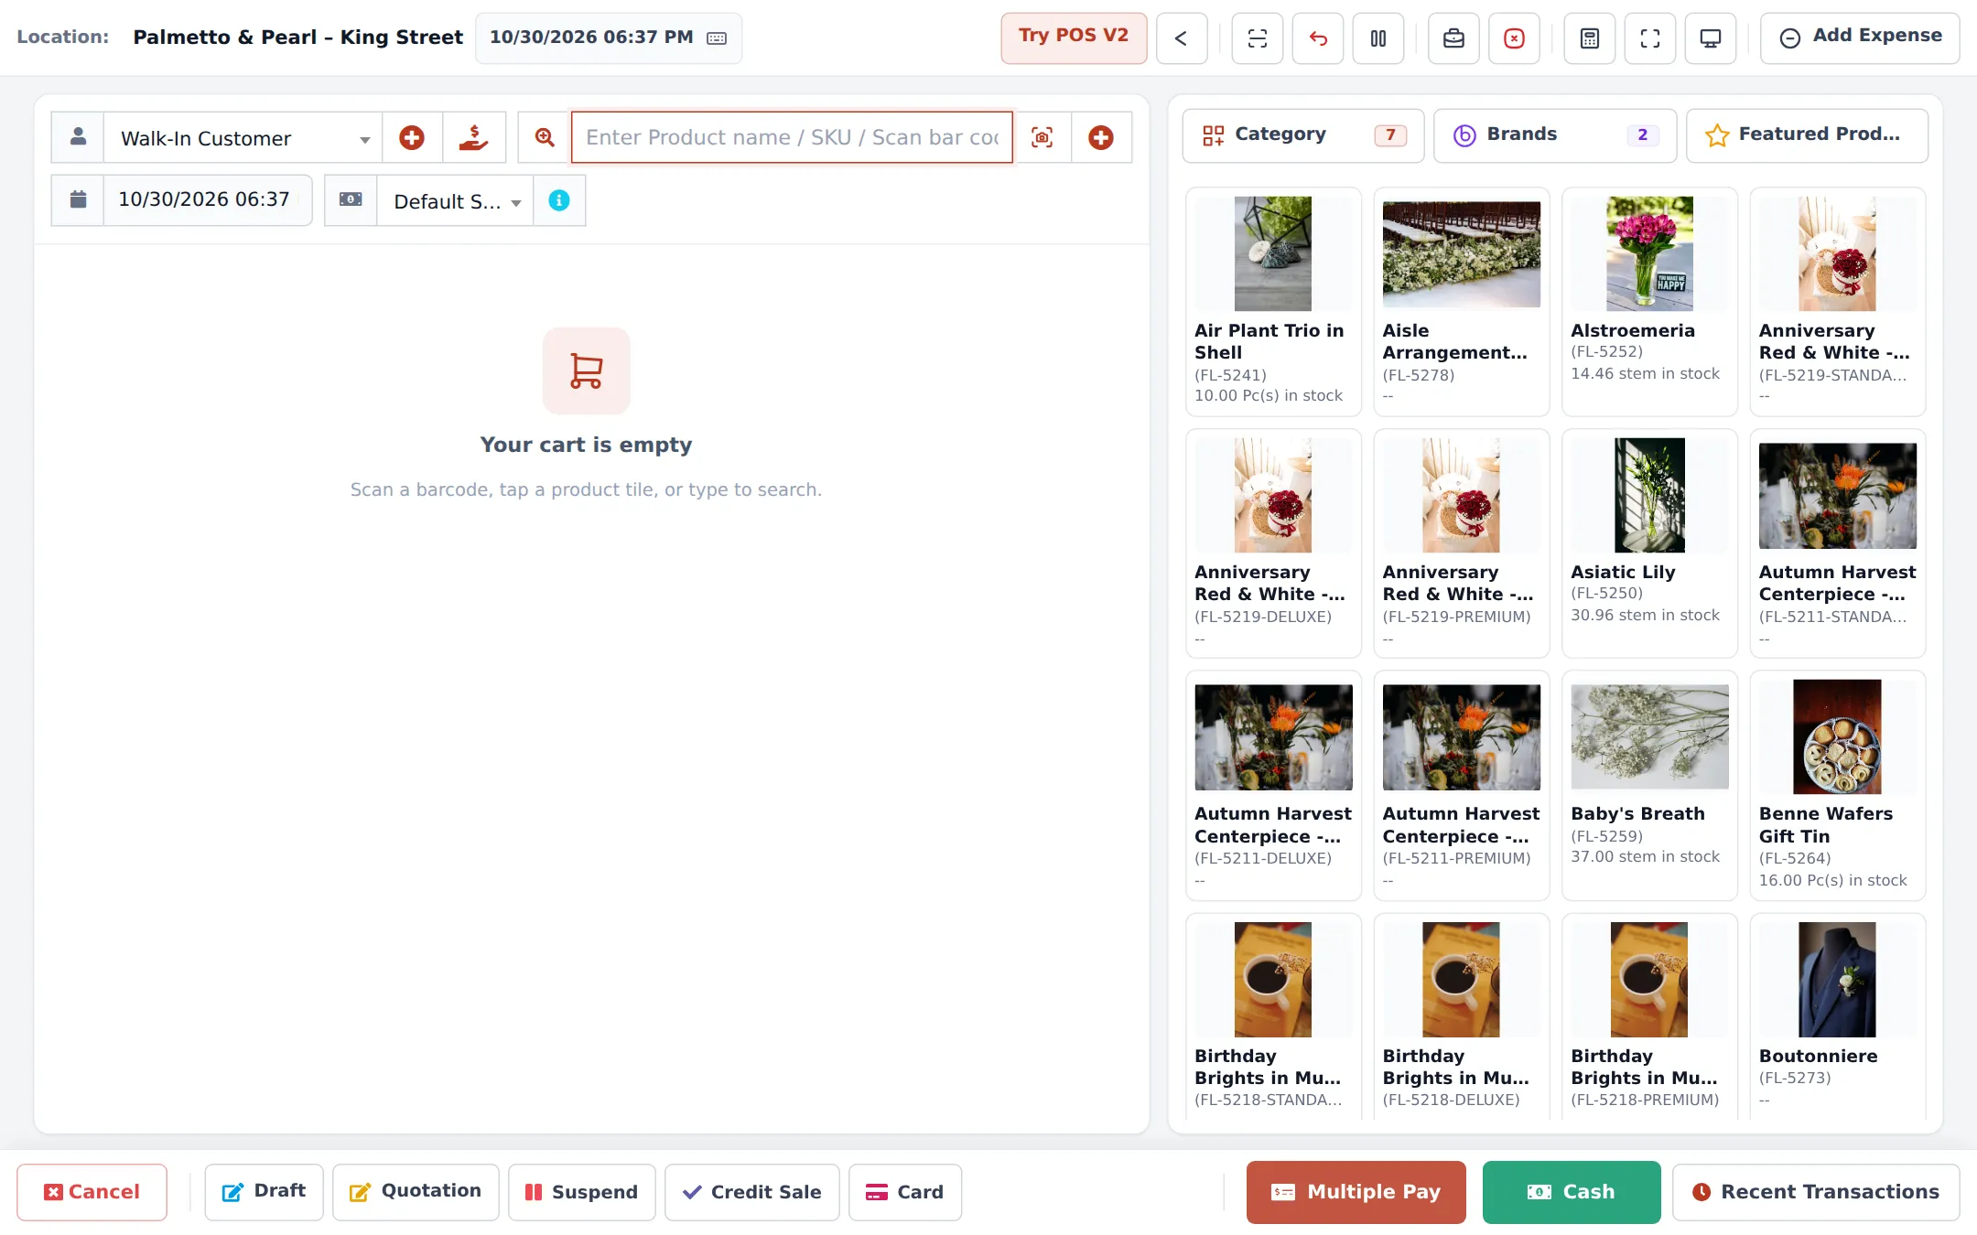Open the Category filter tab
Viewport: 1977px width, 1235px height.
coord(1303,135)
